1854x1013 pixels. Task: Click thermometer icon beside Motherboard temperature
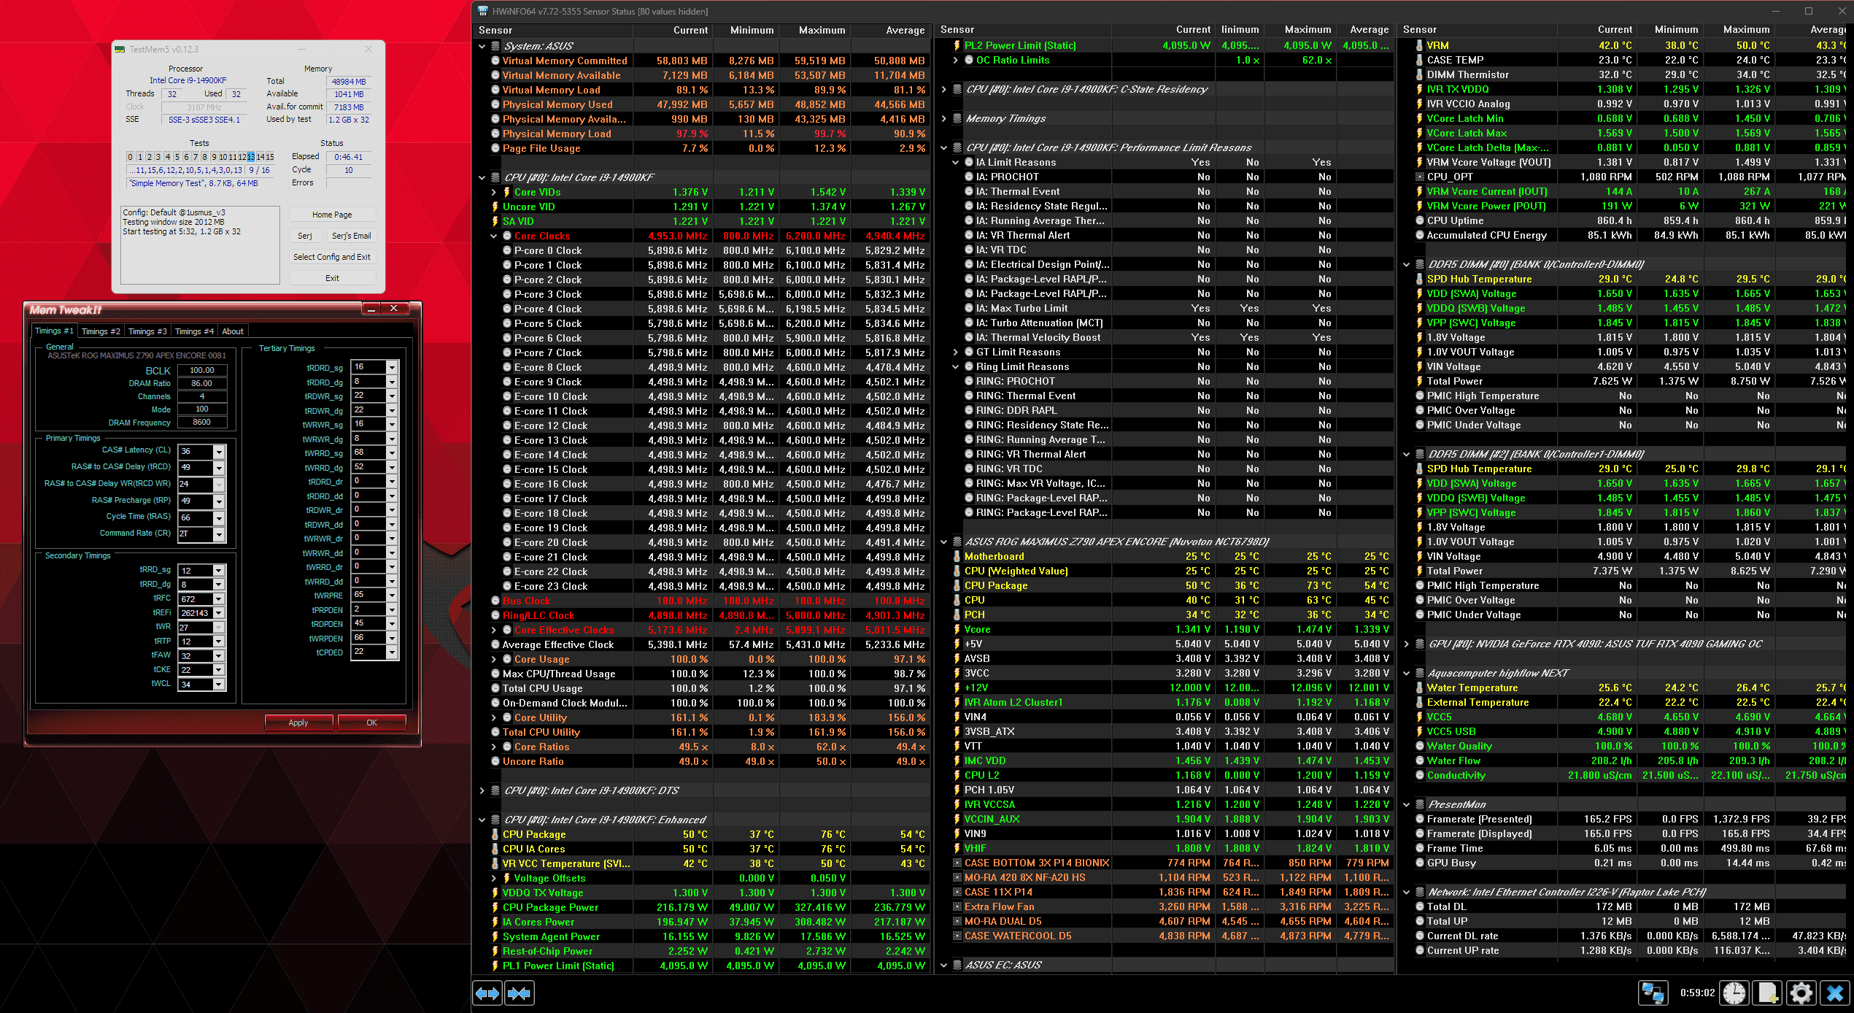[x=957, y=556]
